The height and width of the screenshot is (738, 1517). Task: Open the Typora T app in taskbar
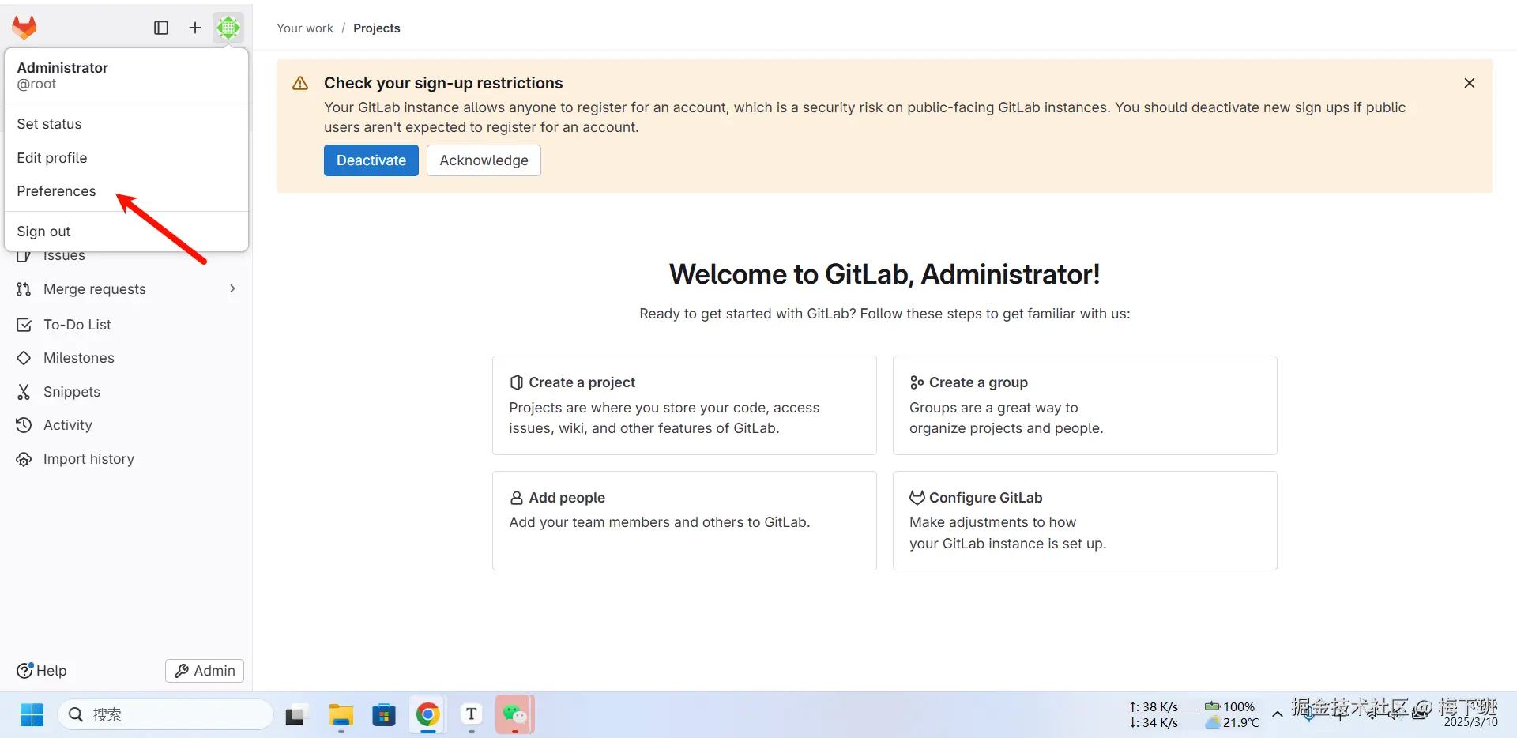pyautogui.click(x=472, y=714)
